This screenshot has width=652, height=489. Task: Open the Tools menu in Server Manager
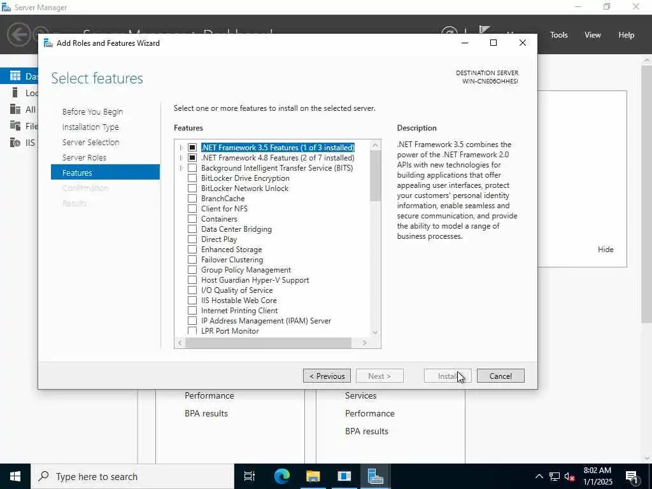559,35
